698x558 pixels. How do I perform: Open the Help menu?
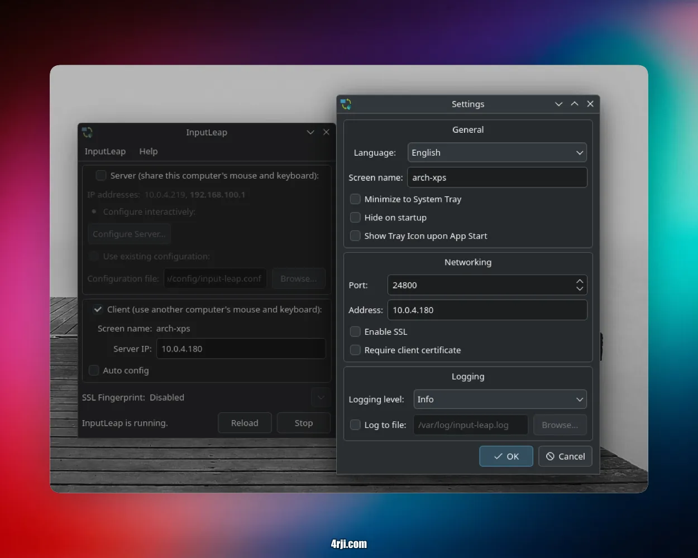click(149, 152)
